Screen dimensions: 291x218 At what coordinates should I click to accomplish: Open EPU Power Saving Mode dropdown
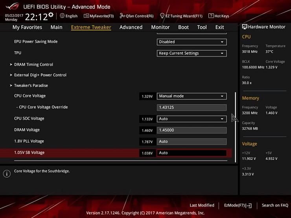pyautogui.click(x=192, y=42)
